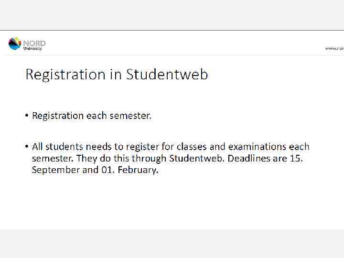Click the small "University" text under NORD

pyautogui.click(x=33, y=48)
